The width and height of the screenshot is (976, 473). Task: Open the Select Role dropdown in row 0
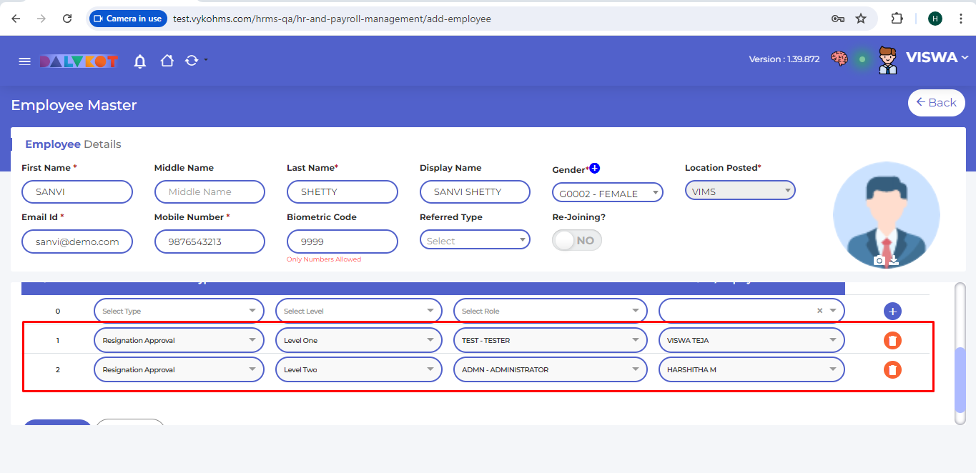tap(550, 311)
